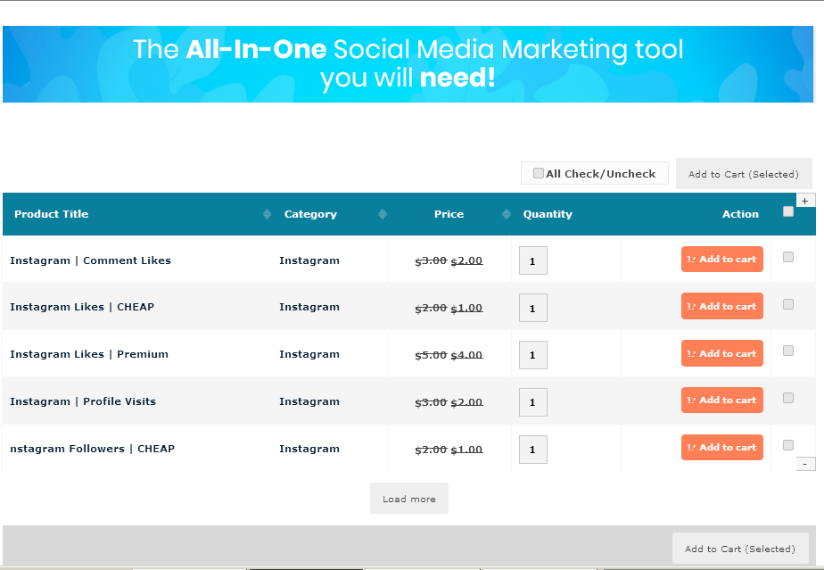
Task: Click the cart icon for Instagram Likes Premium
Action: (x=691, y=353)
